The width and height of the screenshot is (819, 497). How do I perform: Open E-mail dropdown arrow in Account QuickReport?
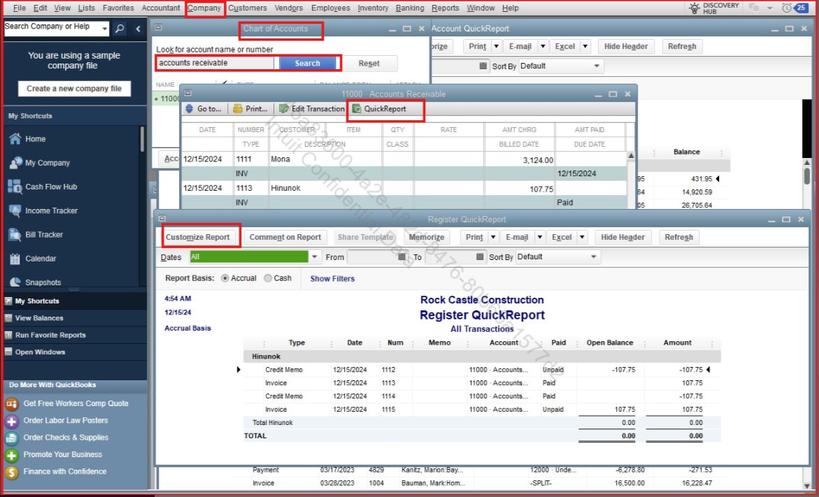tap(543, 46)
